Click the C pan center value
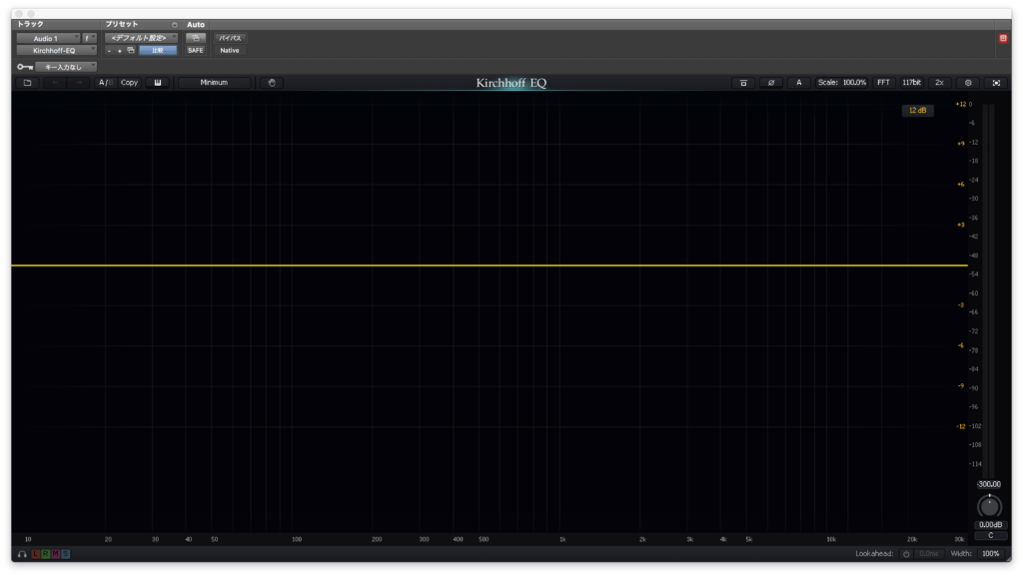This screenshot has height=576, width=1023. click(990, 536)
